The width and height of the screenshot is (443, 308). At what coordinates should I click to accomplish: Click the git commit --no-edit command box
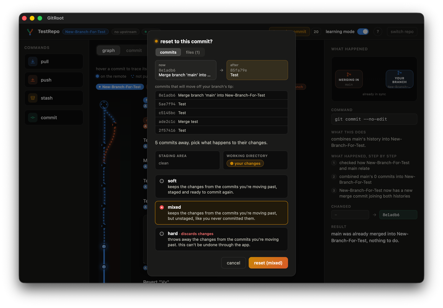click(374, 119)
